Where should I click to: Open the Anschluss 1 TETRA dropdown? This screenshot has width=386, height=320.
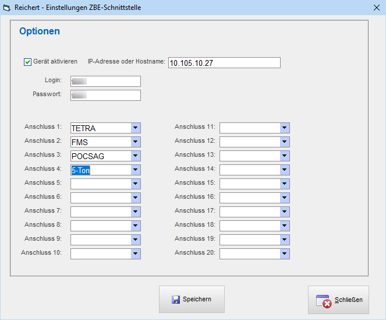click(x=135, y=128)
